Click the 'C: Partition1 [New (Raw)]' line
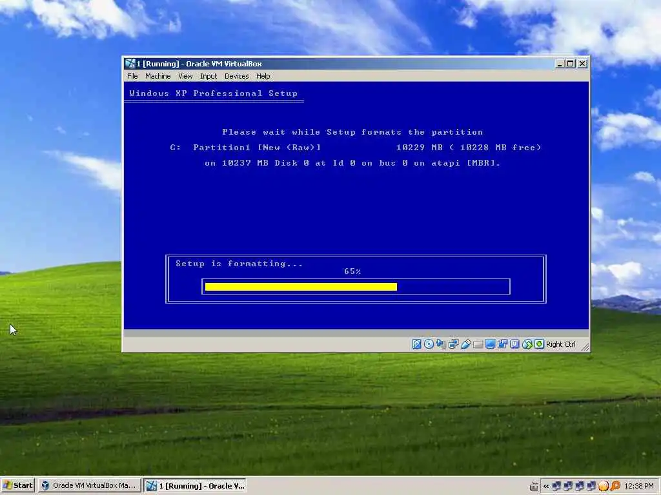This screenshot has height=495, width=661. [x=245, y=148]
